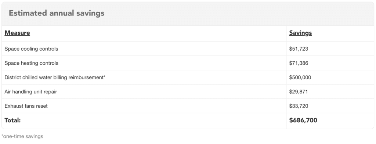Click the one-time savings footnote

pos(22,136)
